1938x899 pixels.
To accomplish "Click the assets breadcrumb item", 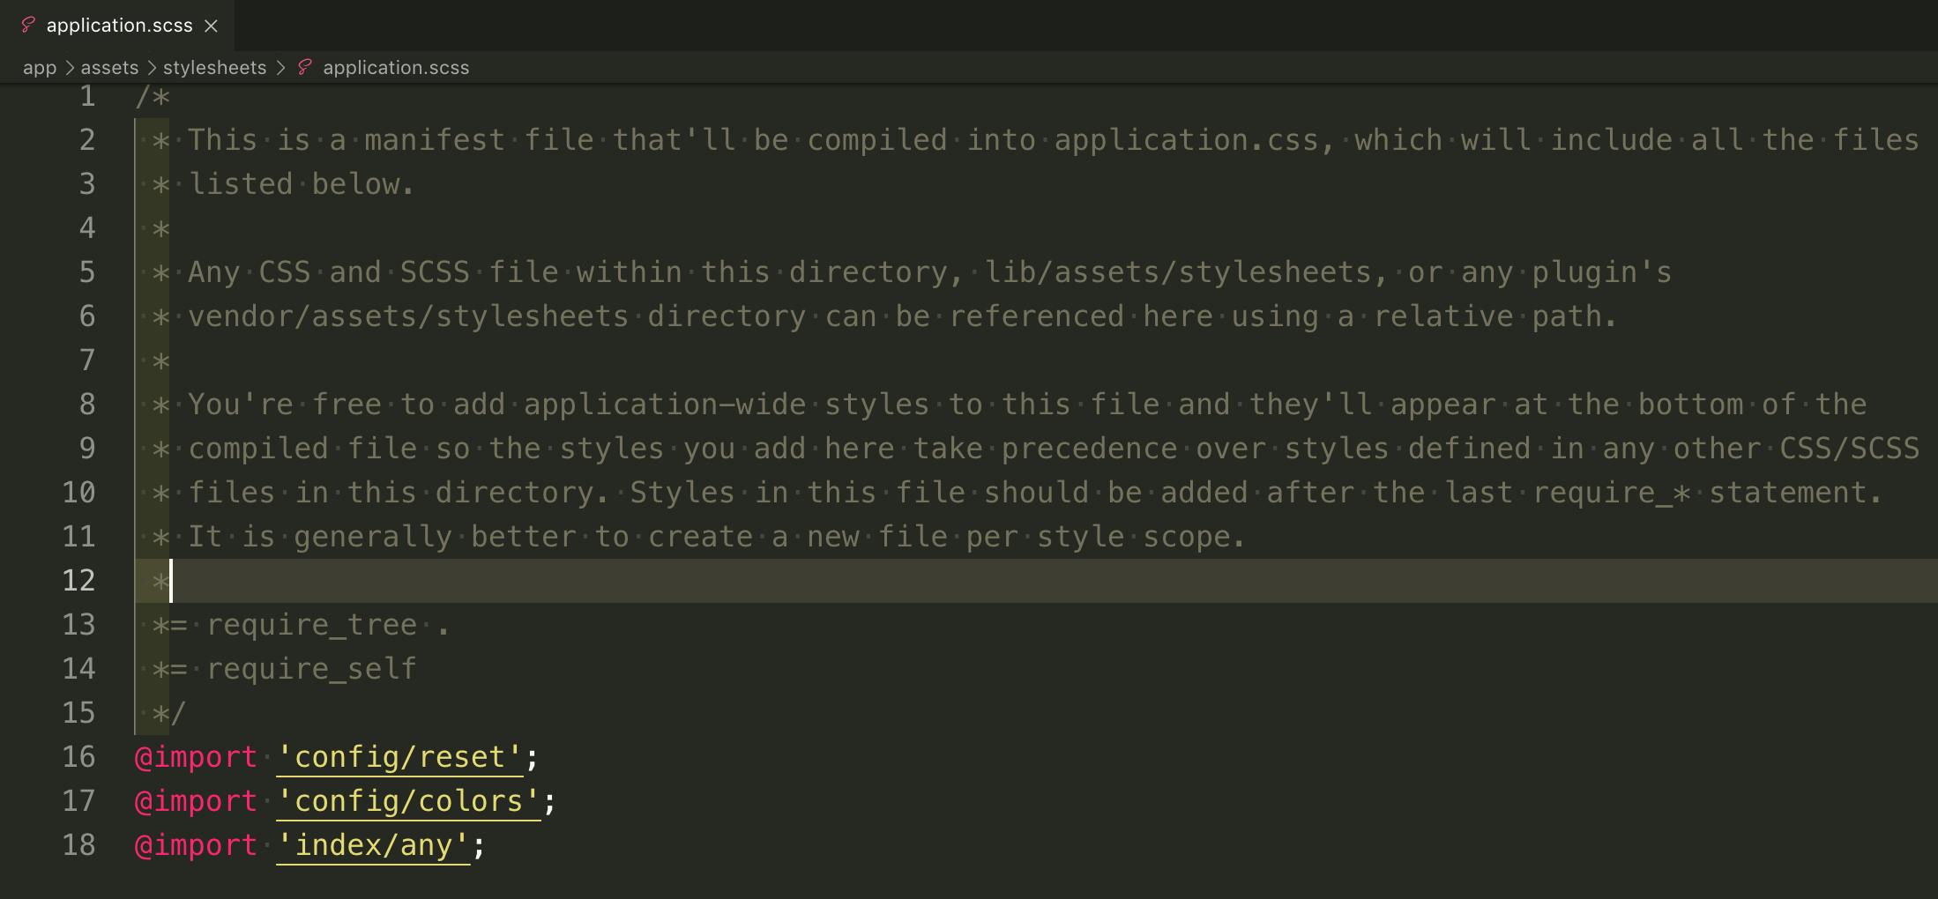I will point(108,67).
